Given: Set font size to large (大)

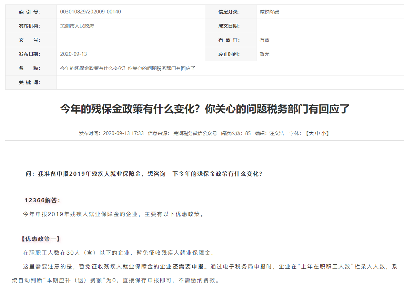Looking at the screenshot, I should tap(311, 133).
